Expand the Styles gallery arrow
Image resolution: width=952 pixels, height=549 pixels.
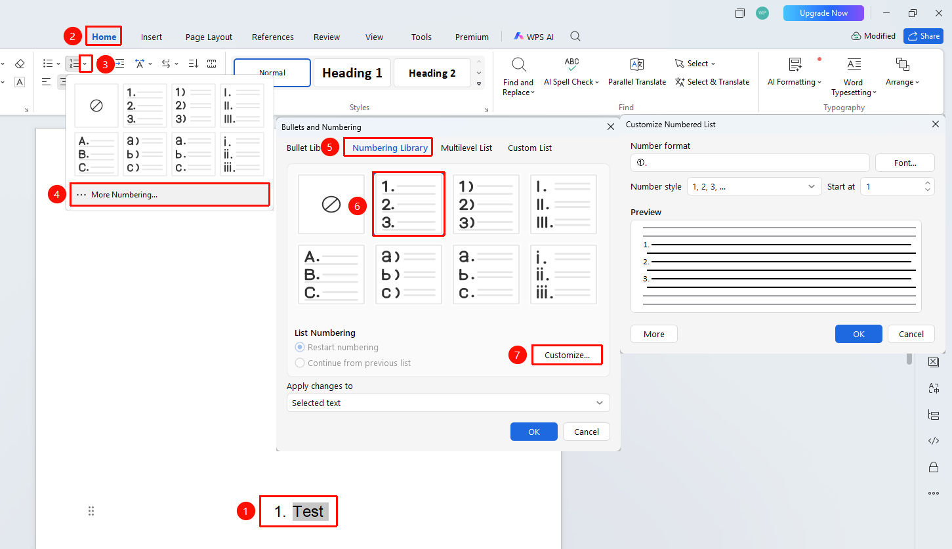pyautogui.click(x=479, y=84)
